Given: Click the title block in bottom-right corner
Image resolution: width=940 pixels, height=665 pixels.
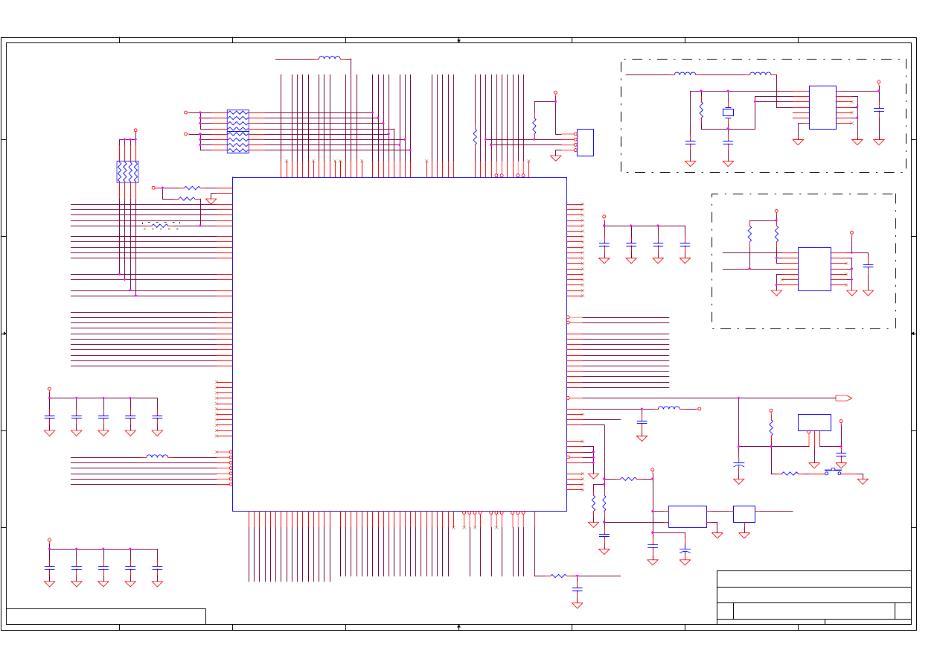Looking at the screenshot, I should (813, 597).
